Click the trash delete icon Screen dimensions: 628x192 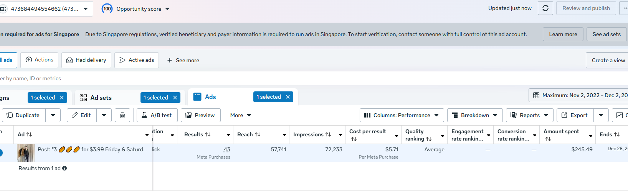tap(122, 115)
